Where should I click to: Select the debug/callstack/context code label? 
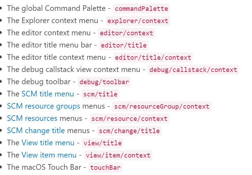point(193,70)
